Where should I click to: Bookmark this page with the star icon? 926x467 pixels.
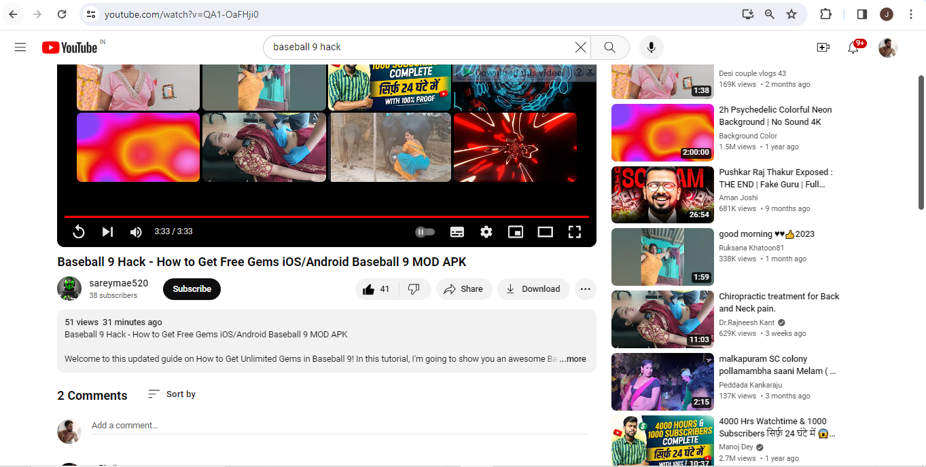click(791, 14)
